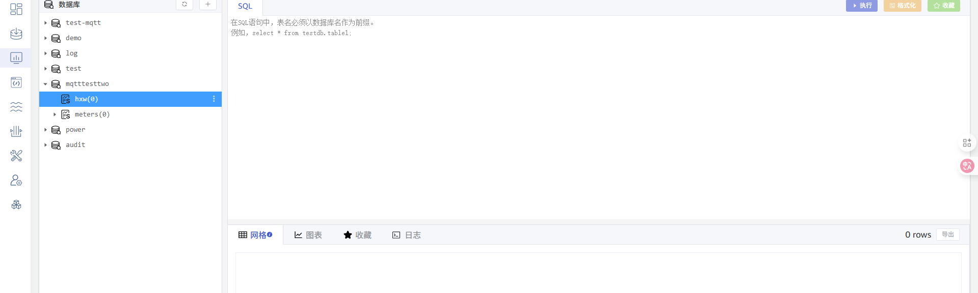This screenshot has height=293, width=978.
Task: Open the three-dot menu for hxw(0)
Action: 214,99
